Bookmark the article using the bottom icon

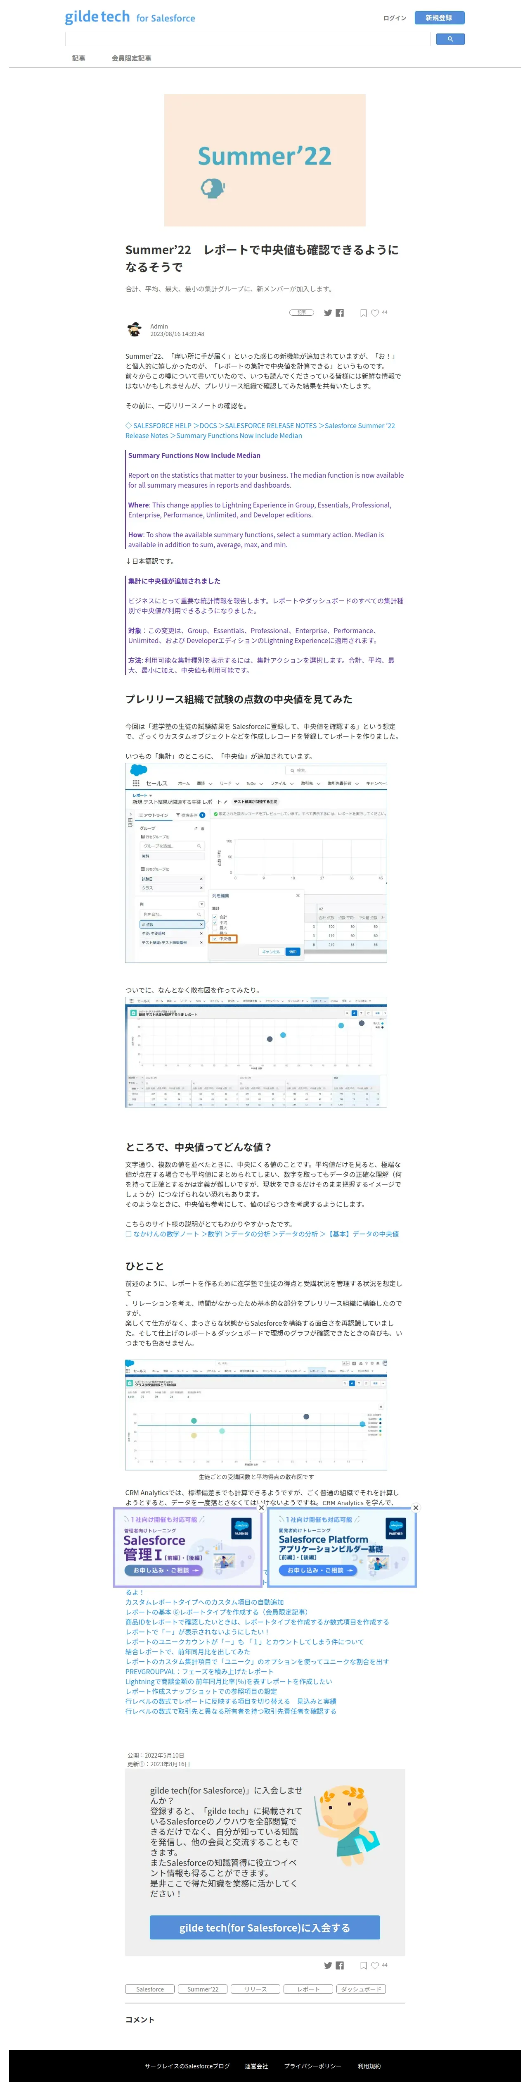(363, 1965)
